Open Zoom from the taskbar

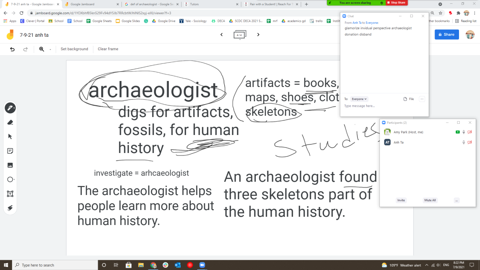point(202,265)
